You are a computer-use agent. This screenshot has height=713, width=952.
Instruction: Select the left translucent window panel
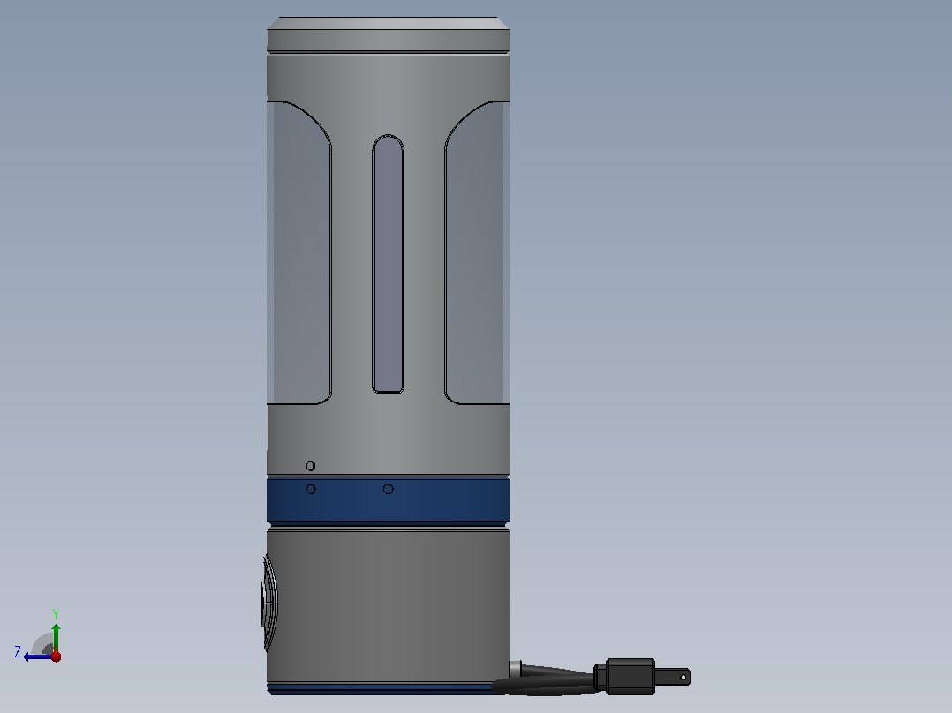pyautogui.click(x=298, y=252)
